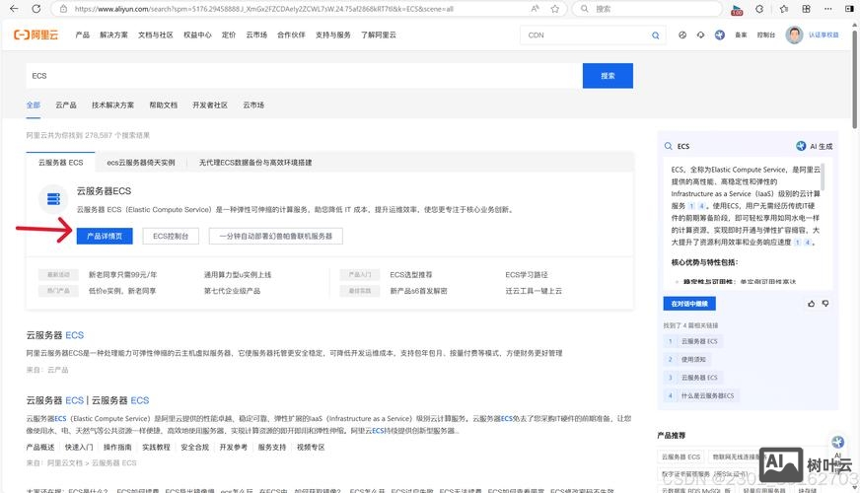Open the 文档与社区 menu
The height and width of the screenshot is (493, 860).
pyautogui.click(x=155, y=35)
